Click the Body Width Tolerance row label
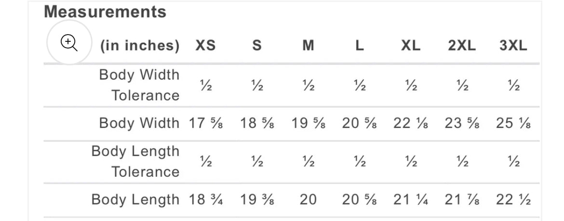Screen dimensions: 564x221 click(x=139, y=85)
